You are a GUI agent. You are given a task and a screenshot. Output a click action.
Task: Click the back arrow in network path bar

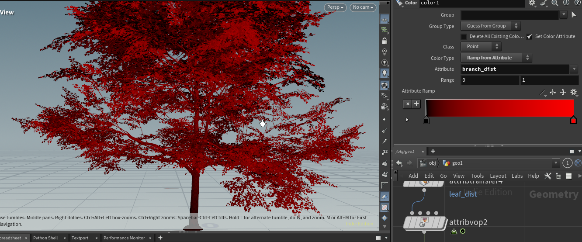point(399,163)
